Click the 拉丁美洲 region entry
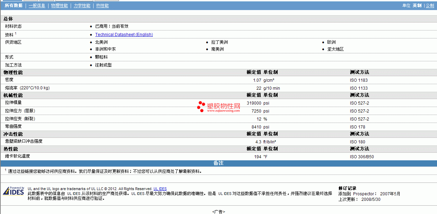Screen dimensions: 437x214 (x=220, y=42)
